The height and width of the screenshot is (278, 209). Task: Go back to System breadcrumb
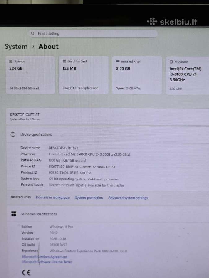pyautogui.click(x=16, y=47)
